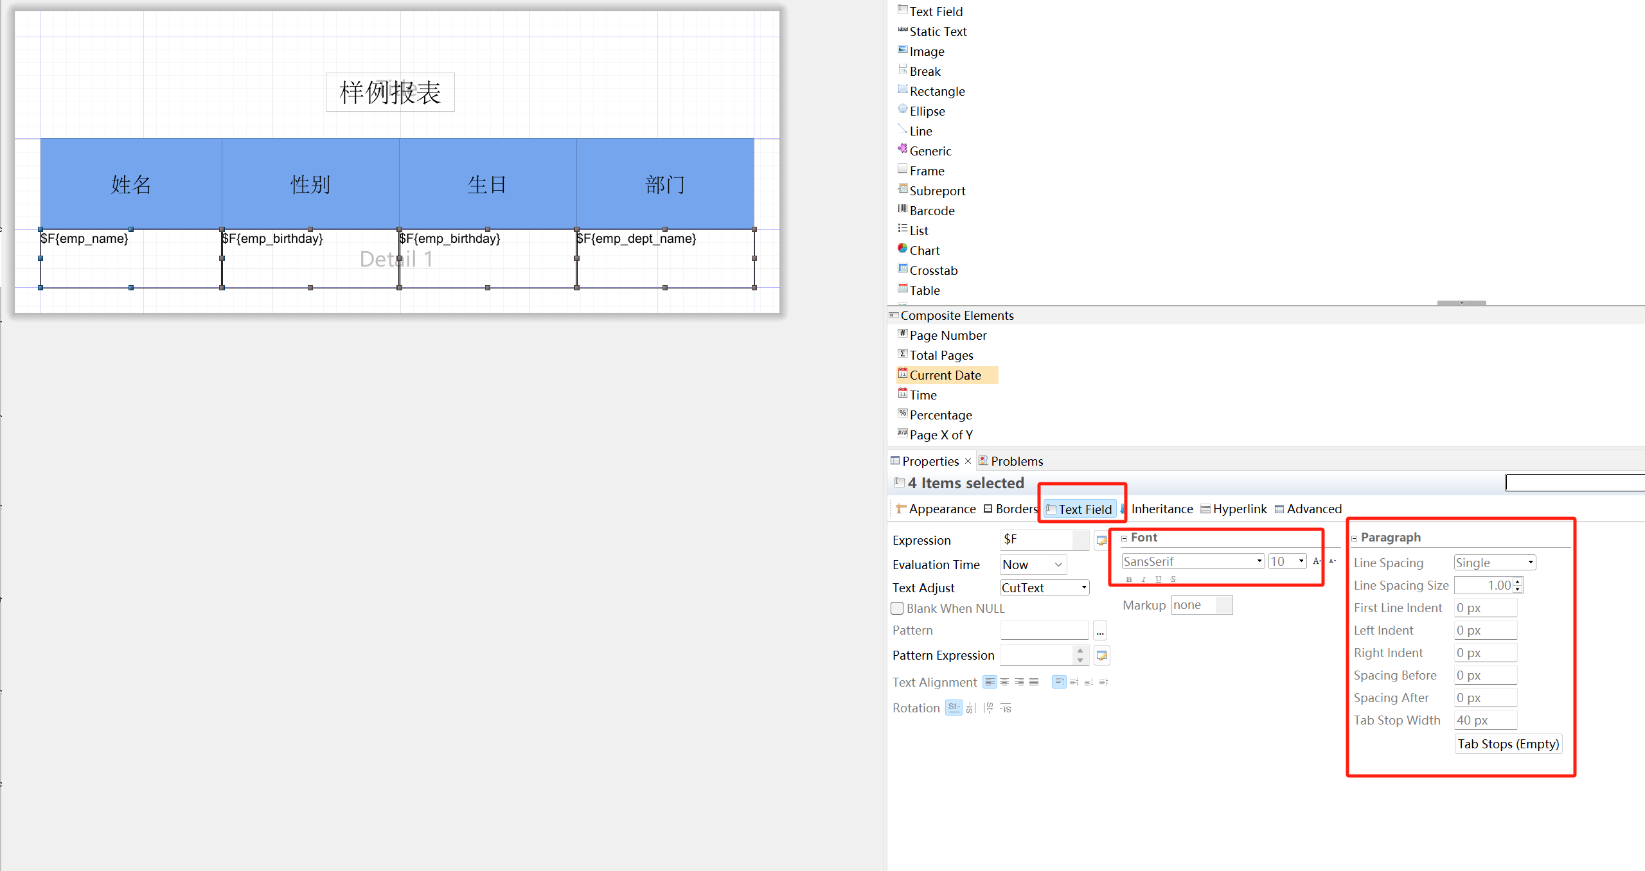Enable Blank When NULL checkbox

coord(898,608)
